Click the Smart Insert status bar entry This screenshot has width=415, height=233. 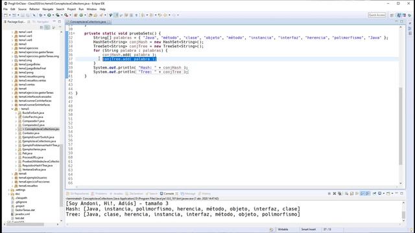(309, 229)
